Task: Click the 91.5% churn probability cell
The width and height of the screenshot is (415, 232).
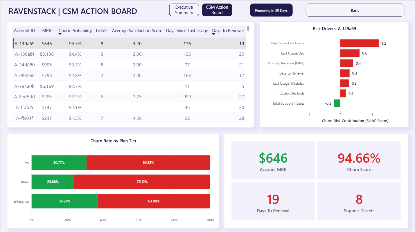Action: 75,118
